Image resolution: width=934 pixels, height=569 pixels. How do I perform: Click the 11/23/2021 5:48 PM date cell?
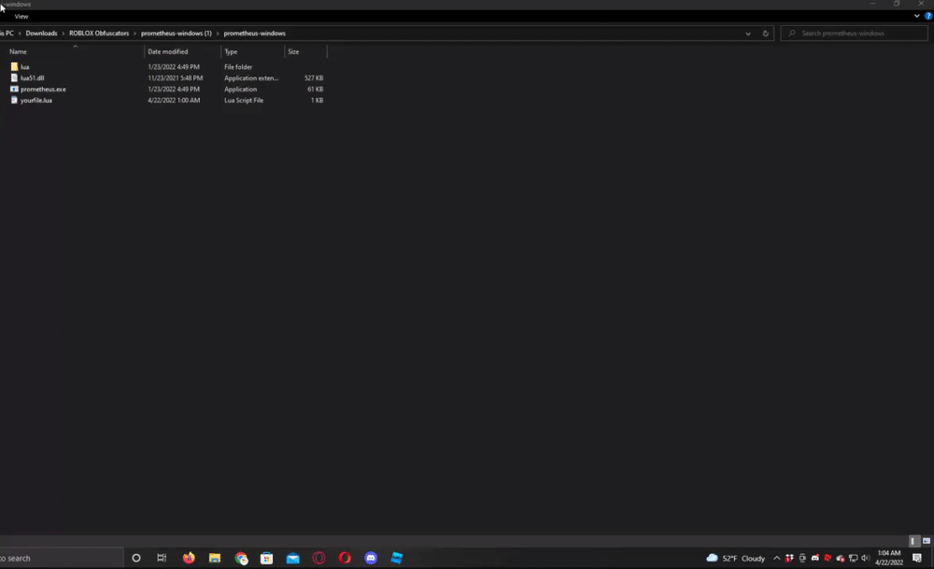(176, 78)
